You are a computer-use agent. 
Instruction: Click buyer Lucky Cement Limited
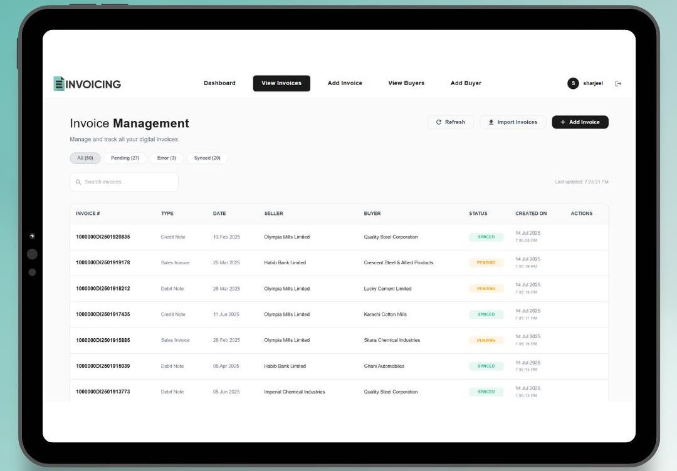(388, 289)
